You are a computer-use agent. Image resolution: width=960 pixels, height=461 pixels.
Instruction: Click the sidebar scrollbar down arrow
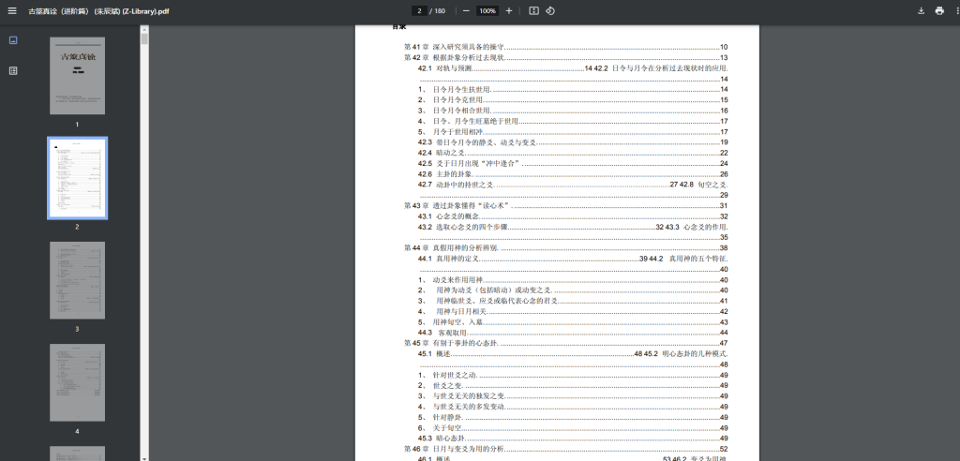pos(144,457)
